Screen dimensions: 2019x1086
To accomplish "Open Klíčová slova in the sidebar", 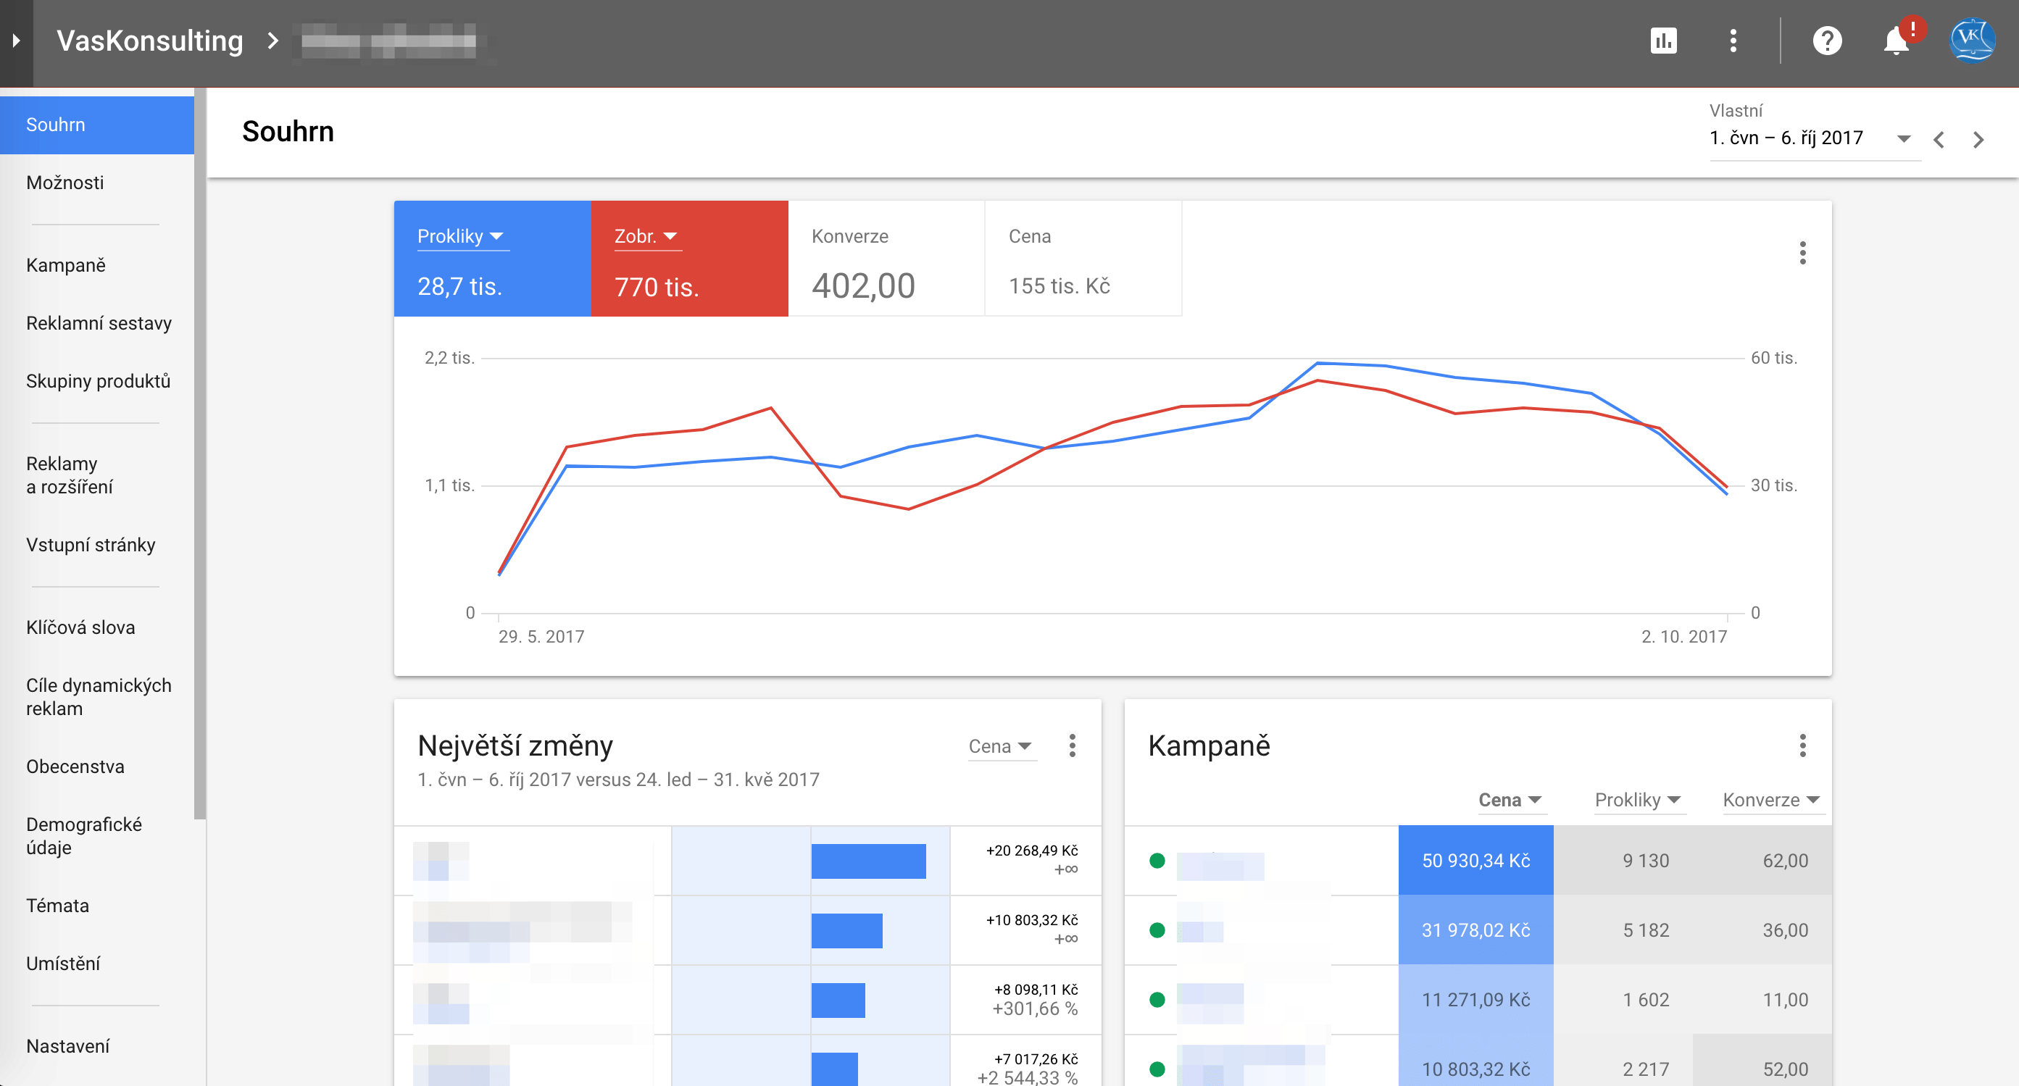I will [80, 627].
